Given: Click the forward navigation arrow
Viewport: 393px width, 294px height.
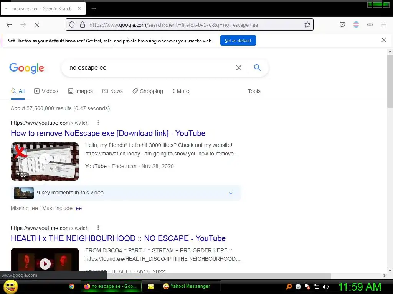Looking at the screenshot, I should pos(23,25).
